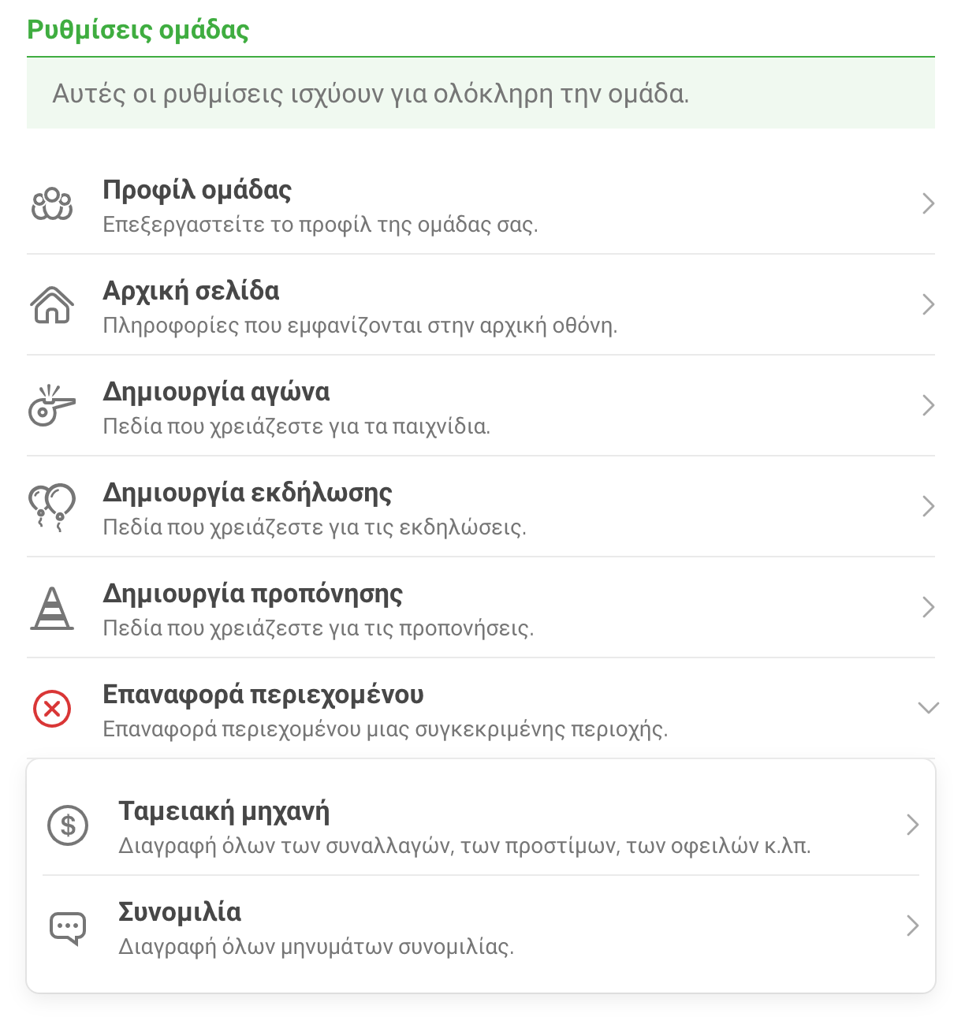Open Συνομιλία delete messages option
The image size is (965, 1017).
pos(481,926)
